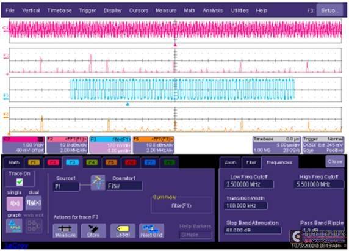
Task: Click the Next Grid action button
Action: pos(151,231)
